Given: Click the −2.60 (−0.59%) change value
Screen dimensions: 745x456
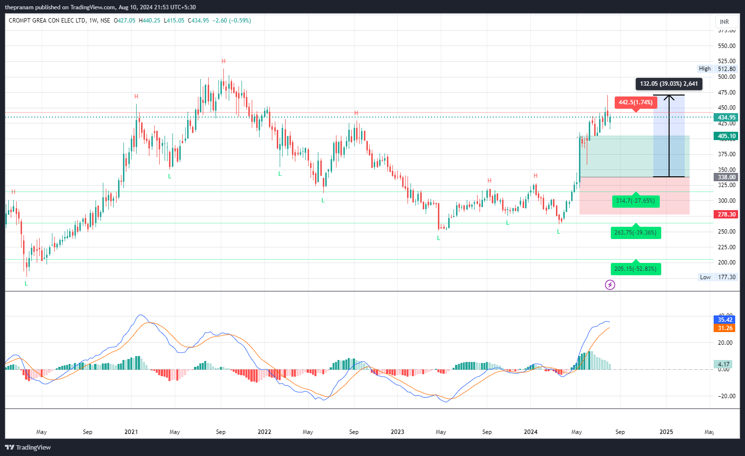Looking at the screenshot, I should [232, 21].
